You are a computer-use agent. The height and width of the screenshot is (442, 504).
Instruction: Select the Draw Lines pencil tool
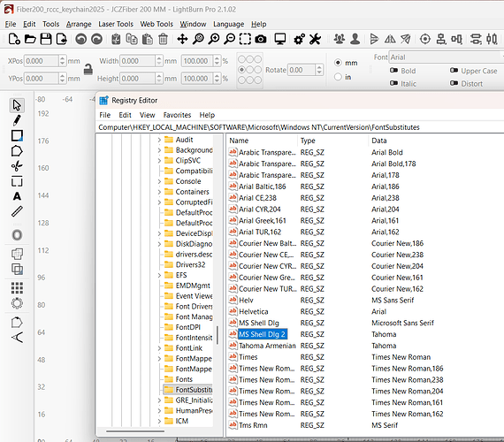[x=17, y=120]
